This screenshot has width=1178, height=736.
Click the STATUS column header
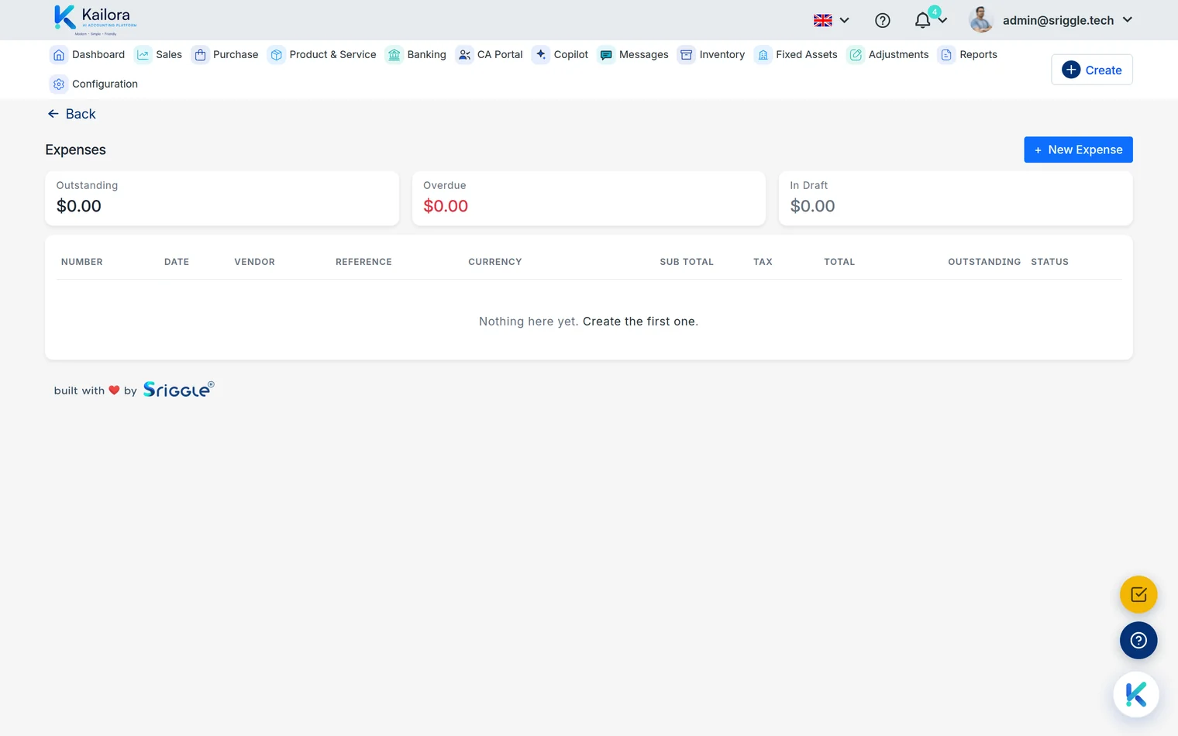[x=1049, y=262]
